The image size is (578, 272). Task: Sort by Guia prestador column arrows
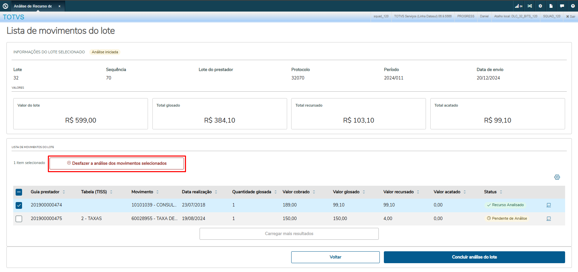tap(64, 192)
